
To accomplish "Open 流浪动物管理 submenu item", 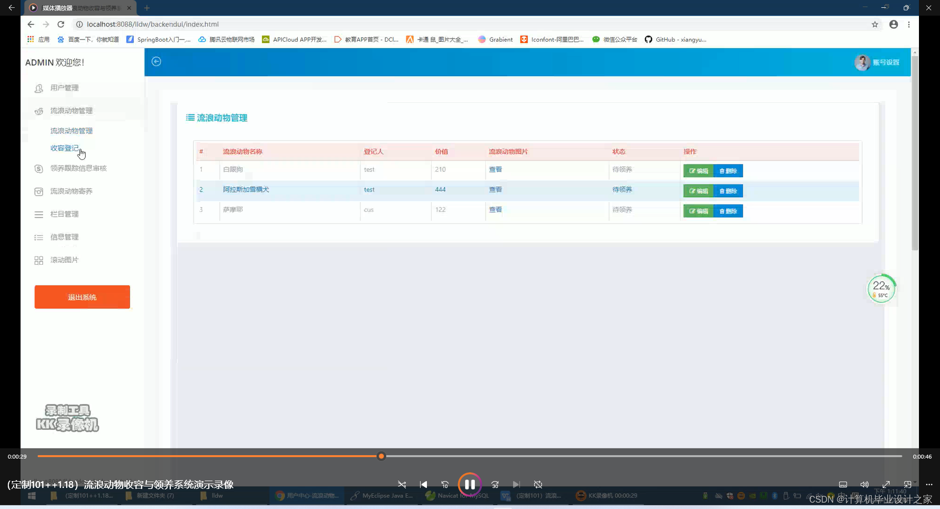I will click(71, 131).
